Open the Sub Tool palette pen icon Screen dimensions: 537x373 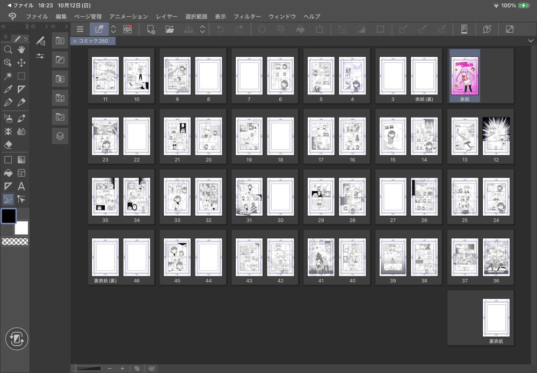tap(40, 41)
